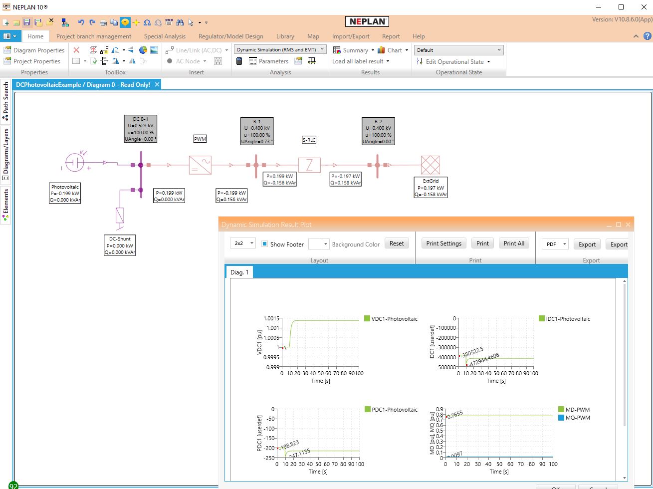The height and width of the screenshot is (489, 653).
Task: Open the Regulator/Model Design tab
Action: [237, 36]
